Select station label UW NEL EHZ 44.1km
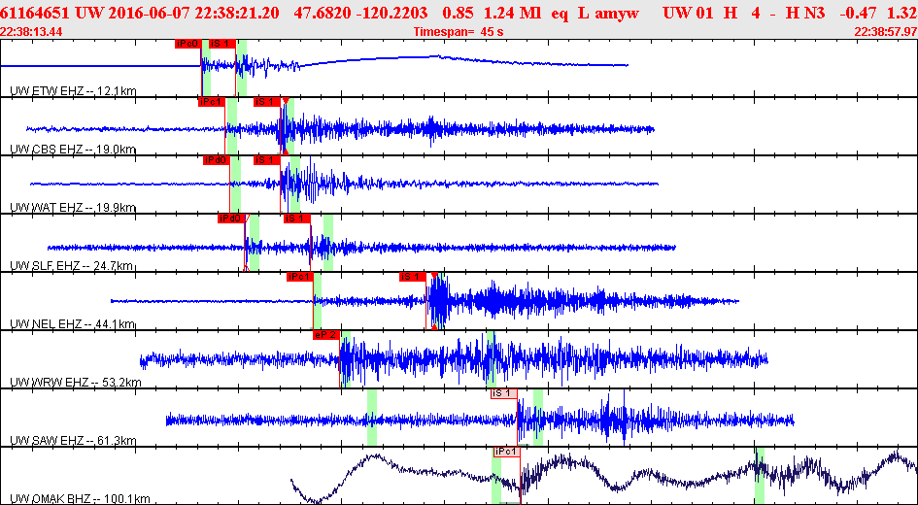Viewport: 918px width, 505px height. (73, 324)
